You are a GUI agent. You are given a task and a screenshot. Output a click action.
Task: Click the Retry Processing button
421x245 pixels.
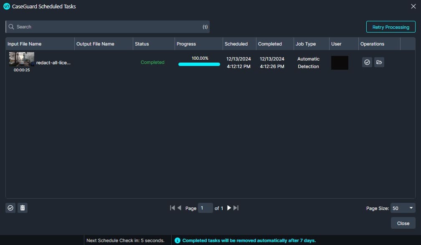[x=390, y=26]
